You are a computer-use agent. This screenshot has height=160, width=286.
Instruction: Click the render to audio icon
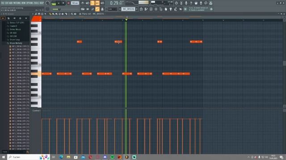[x=201, y=3]
